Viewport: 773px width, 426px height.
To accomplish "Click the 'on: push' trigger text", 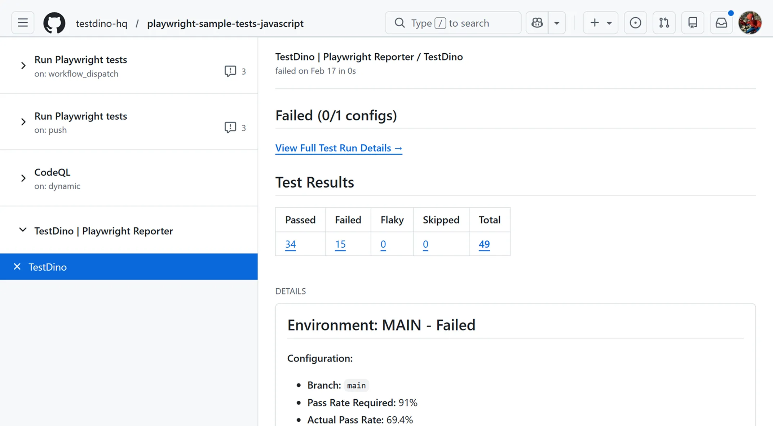I will (50, 130).
